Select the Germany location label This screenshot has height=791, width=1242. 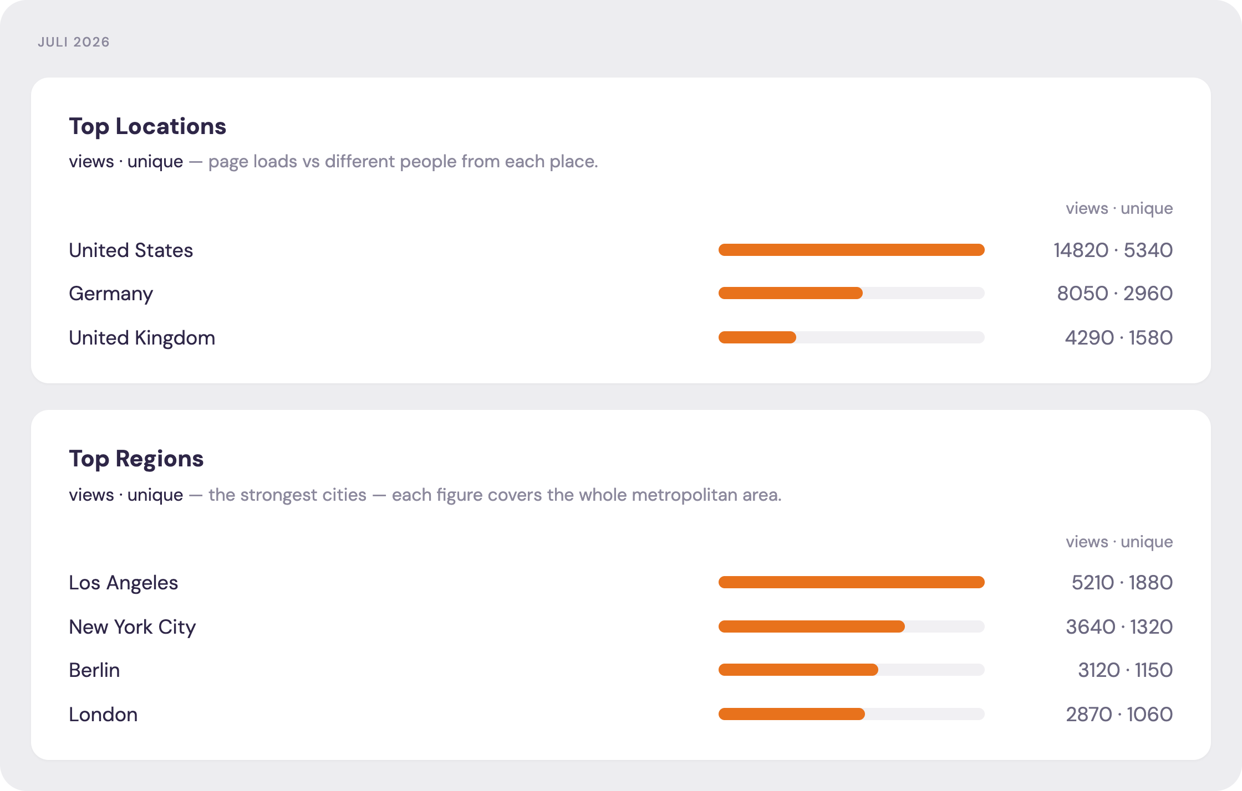click(x=111, y=294)
